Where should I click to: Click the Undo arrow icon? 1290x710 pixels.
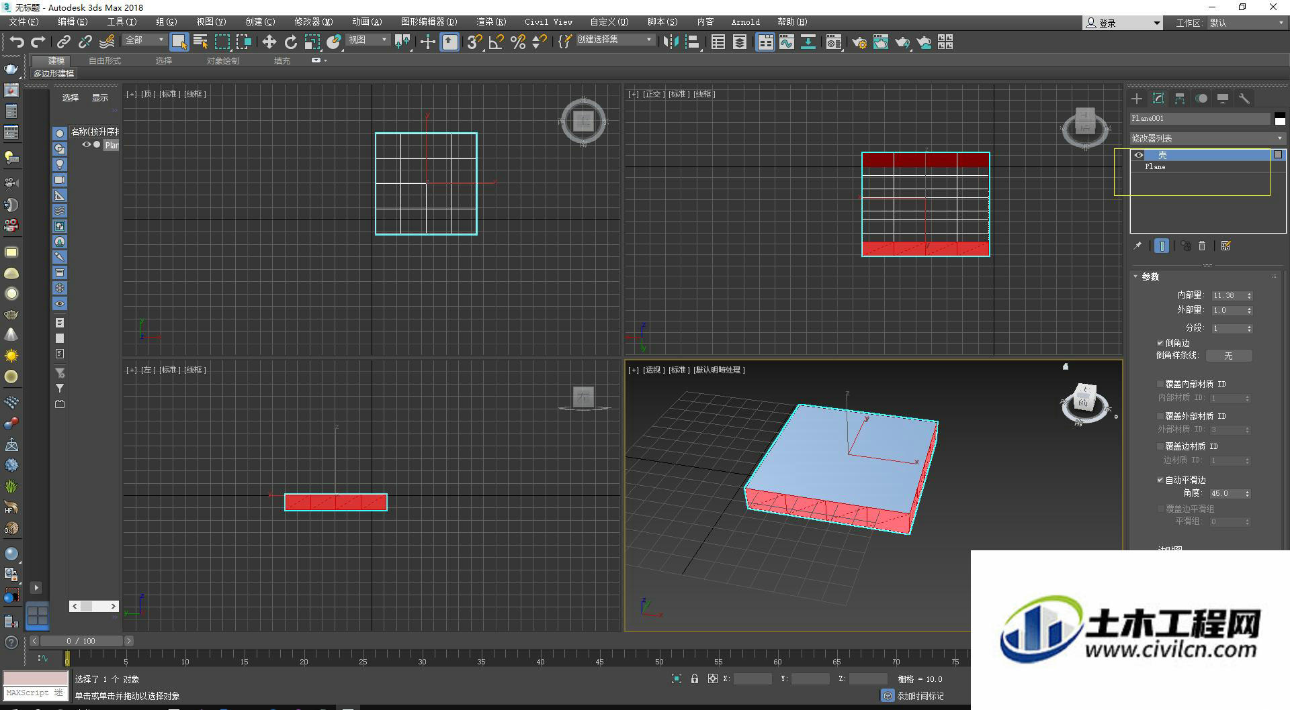(x=17, y=42)
